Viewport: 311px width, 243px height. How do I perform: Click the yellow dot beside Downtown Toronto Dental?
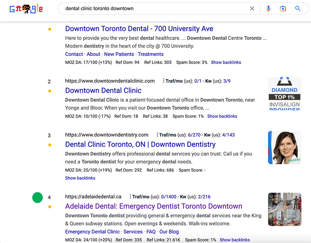pos(50,30)
